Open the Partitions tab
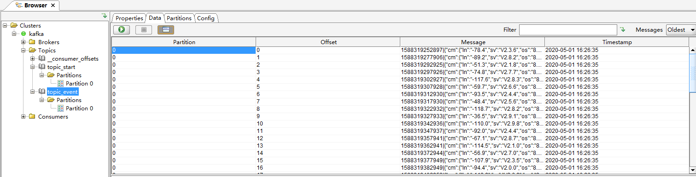 pos(179,18)
